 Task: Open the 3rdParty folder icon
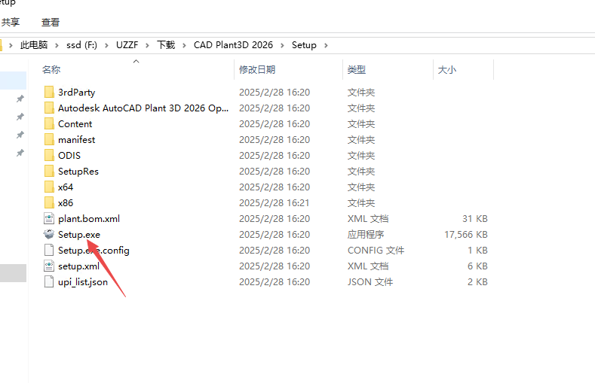pyautogui.click(x=49, y=92)
